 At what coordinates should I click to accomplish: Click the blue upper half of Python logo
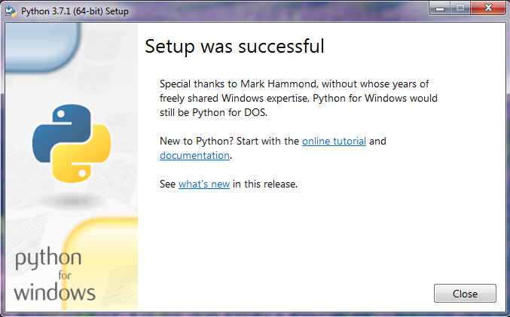[62, 130]
